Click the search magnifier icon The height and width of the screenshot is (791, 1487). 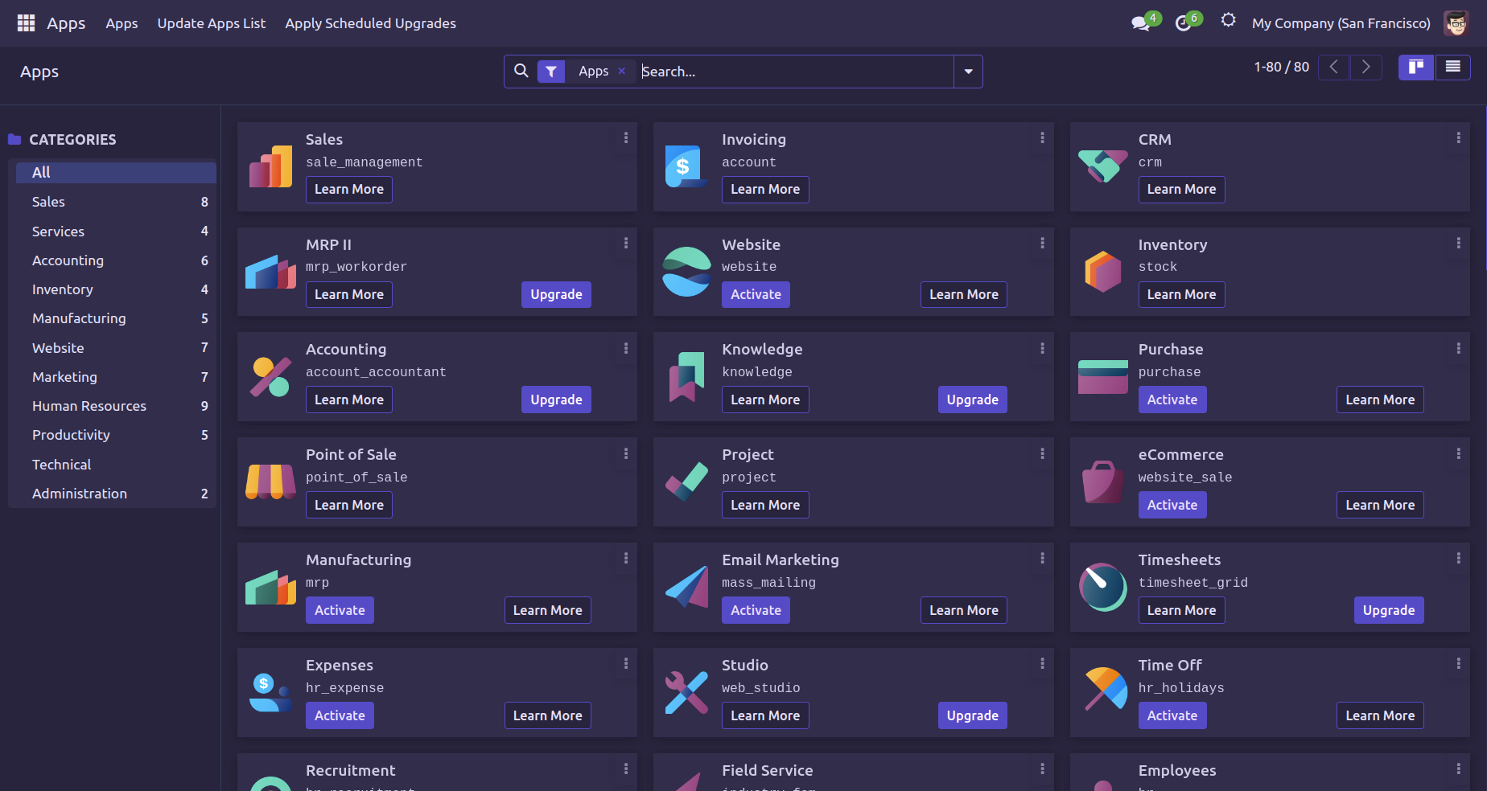point(521,71)
